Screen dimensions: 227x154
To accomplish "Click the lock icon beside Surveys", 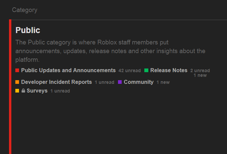I will point(23,91).
